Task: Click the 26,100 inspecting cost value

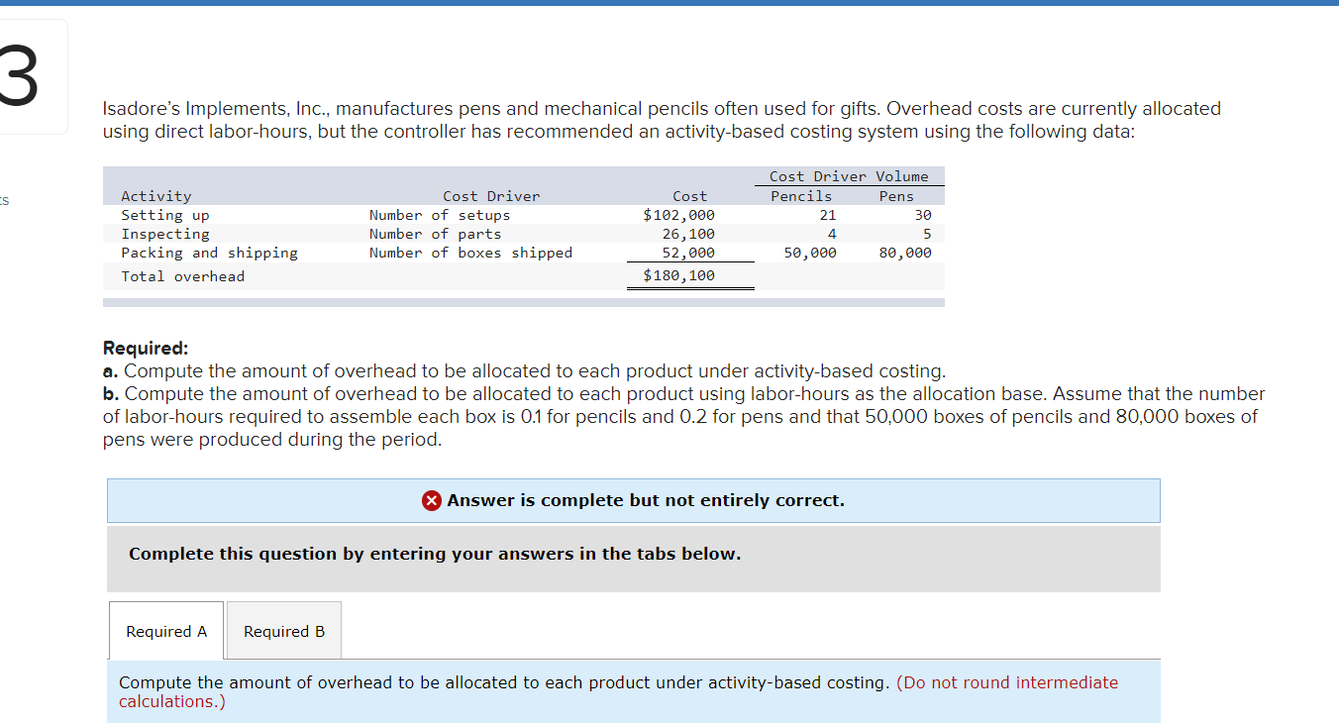Action: 688,234
